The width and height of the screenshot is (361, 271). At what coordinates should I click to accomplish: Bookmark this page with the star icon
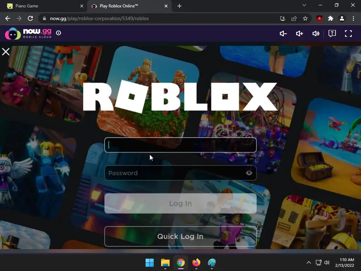tap(305, 18)
